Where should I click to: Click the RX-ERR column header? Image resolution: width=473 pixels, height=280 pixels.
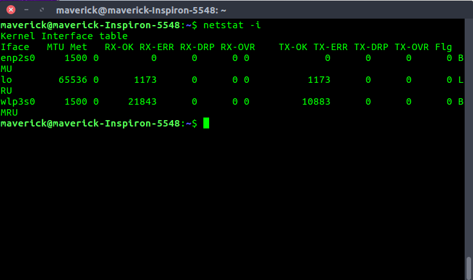pos(156,48)
